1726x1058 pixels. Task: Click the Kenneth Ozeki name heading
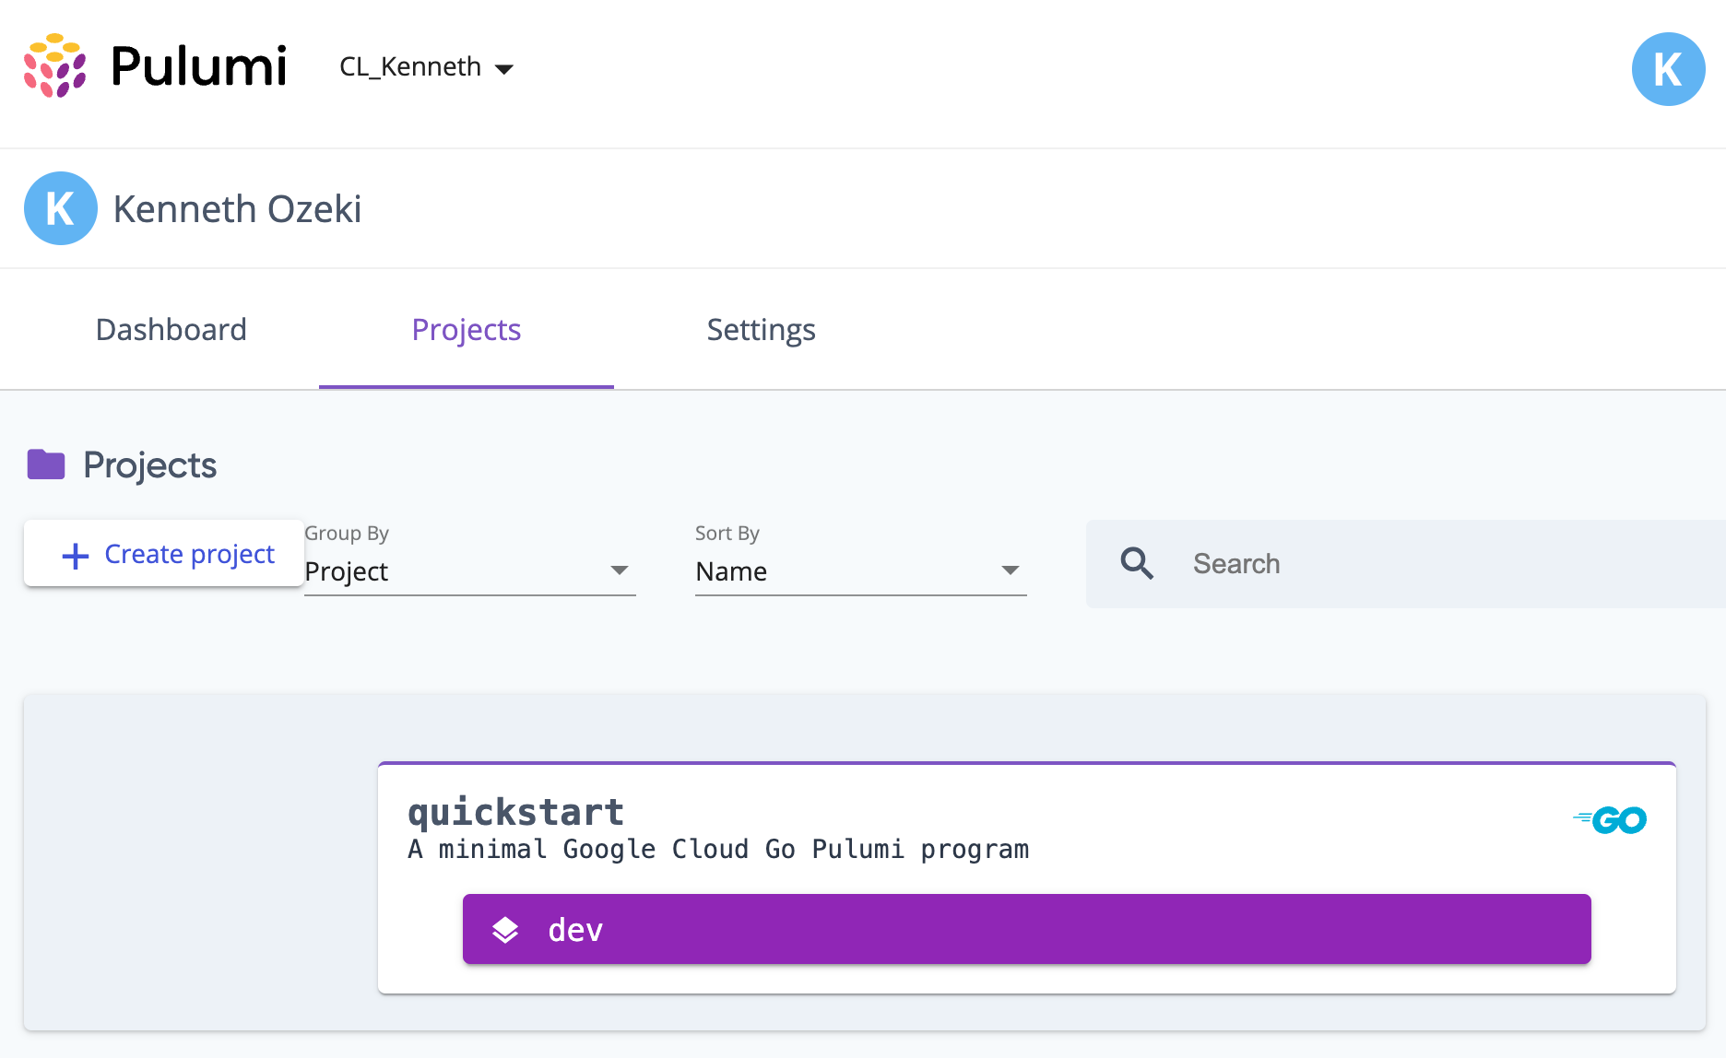pyautogui.click(x=237, y=209)
